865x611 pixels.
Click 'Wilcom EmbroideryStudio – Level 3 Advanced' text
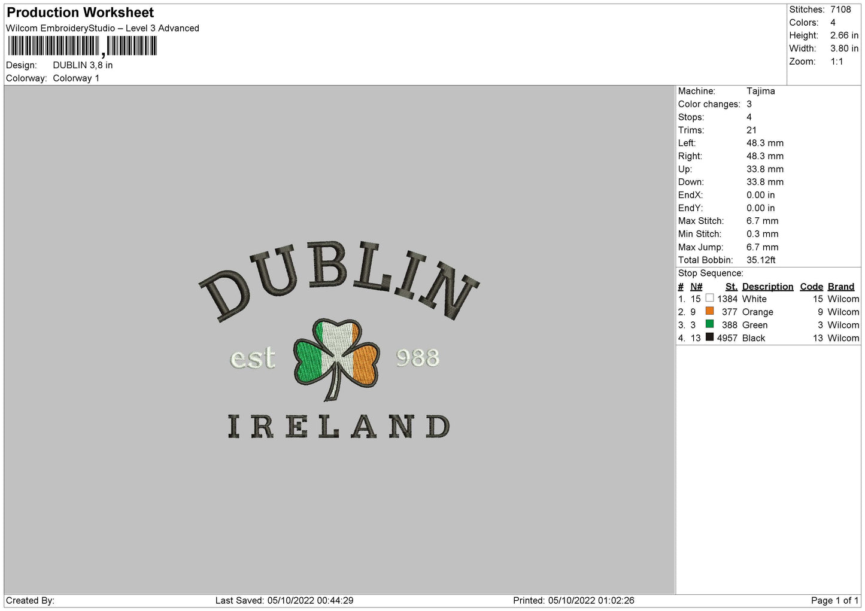[x=102, y=28]
